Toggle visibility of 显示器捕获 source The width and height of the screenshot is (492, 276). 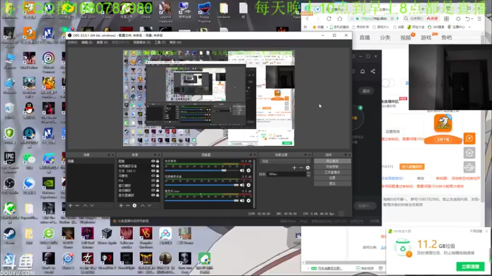click(153, 195)
